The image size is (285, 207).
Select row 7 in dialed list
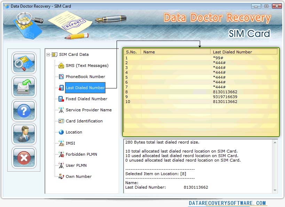pos(201,87)
